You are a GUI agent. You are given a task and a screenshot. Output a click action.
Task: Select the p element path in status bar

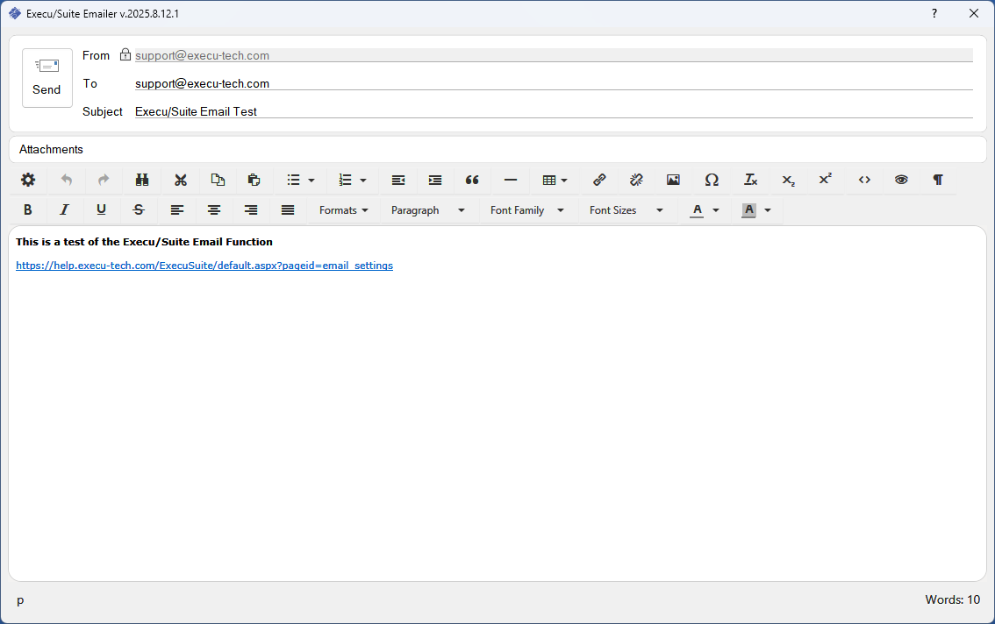click(20, 600)
